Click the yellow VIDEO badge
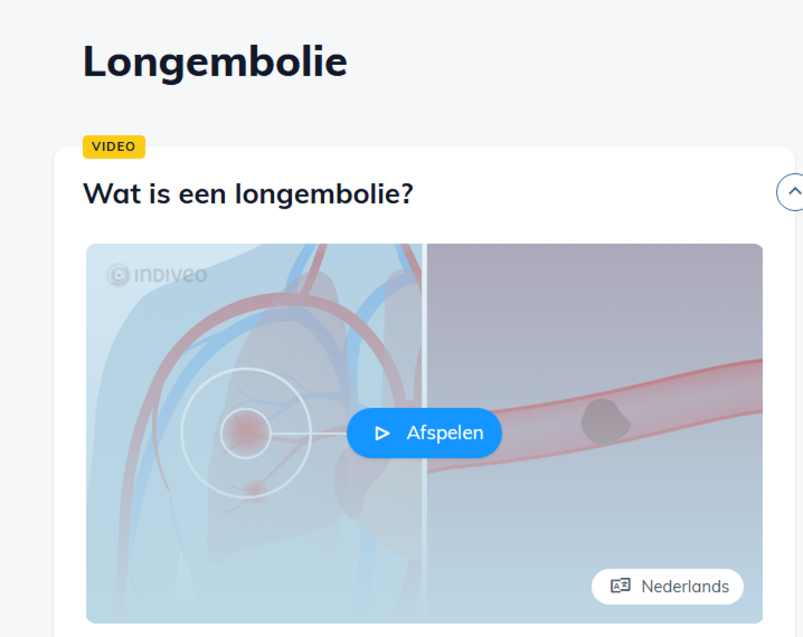Viewport: 803px width, 637px height. pos(114,146)
